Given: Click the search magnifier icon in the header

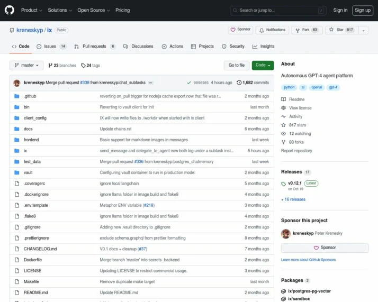Looking at the screenshot, I should click(235, 11).
